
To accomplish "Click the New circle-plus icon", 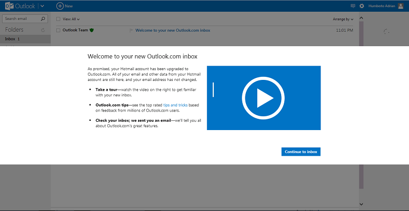I will (x=60, y=6).
